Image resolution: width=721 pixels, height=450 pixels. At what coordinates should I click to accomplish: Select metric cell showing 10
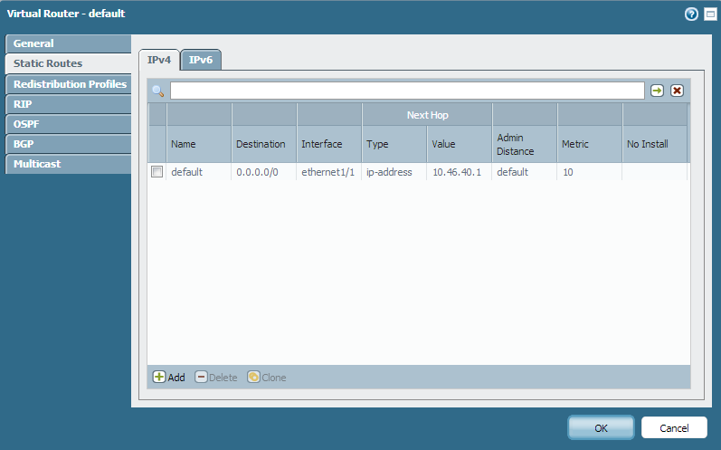point(568,172)
